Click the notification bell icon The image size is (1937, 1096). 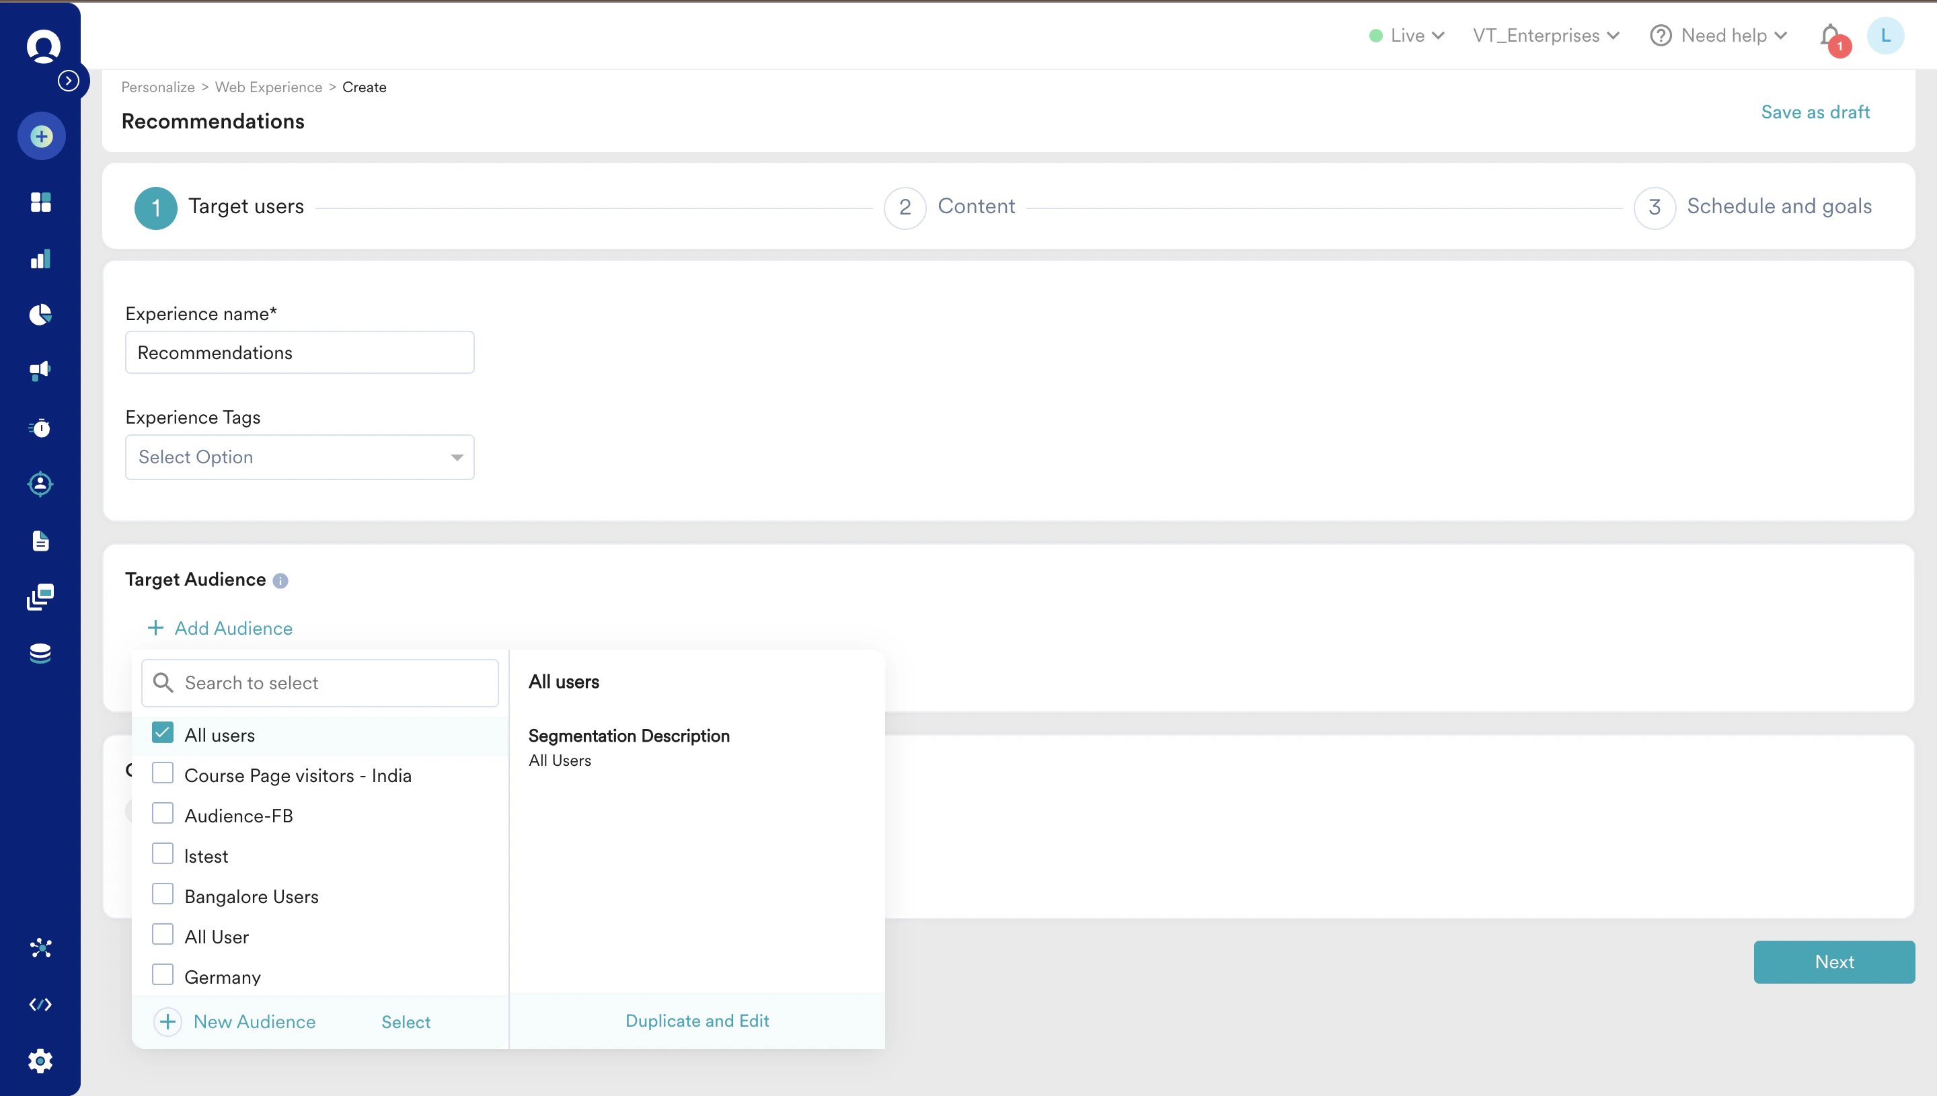[1830, 36]
